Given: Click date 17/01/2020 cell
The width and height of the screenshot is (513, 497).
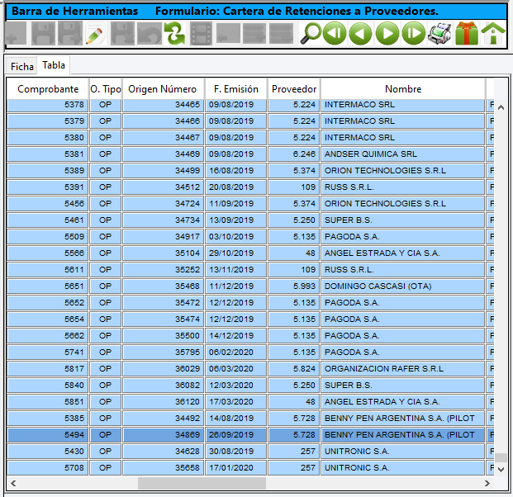Looking at the screenshot, I should (x=236, y=468).
